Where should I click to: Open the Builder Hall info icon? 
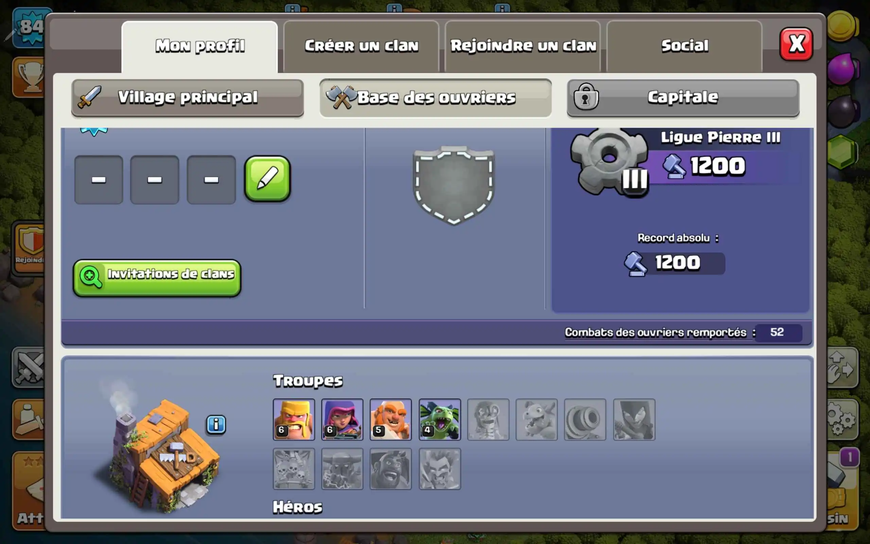216,425
